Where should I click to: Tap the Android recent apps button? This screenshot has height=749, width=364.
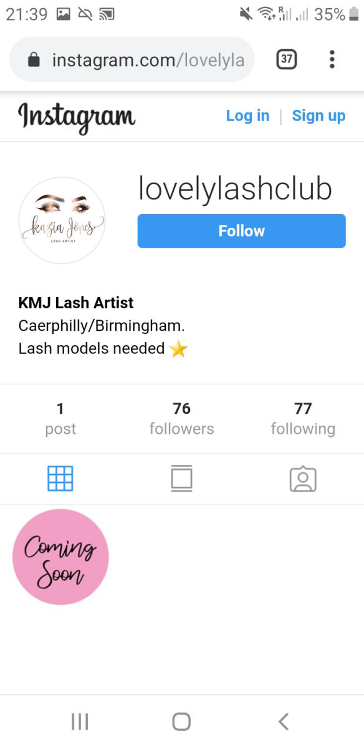click(80, 722)
